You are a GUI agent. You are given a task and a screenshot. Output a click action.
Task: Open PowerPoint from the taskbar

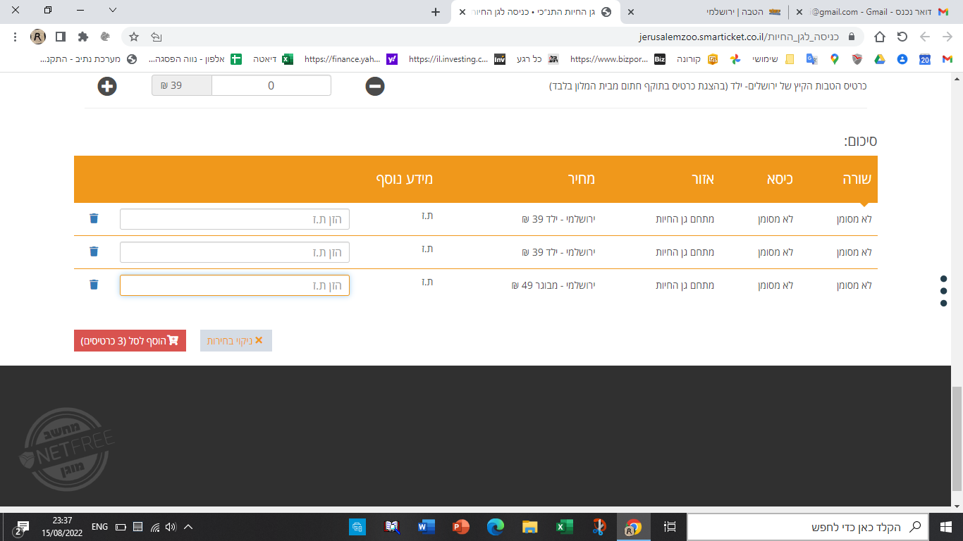coord(461,526)
